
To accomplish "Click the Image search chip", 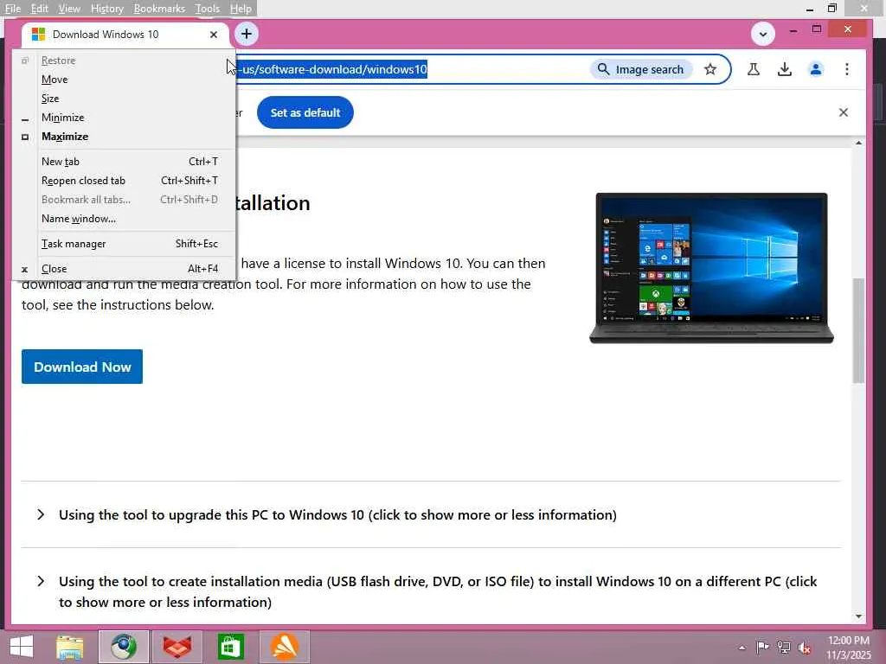I will coord(641,69).
